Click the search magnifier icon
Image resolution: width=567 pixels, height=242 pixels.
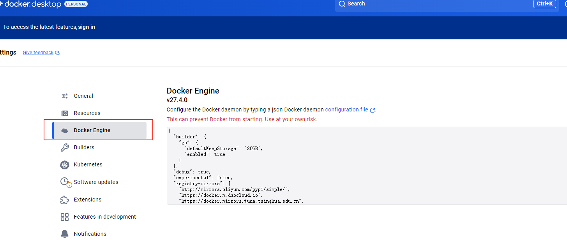342,4
